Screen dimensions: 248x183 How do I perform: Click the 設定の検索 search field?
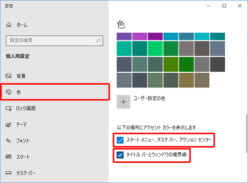[55, 41]
